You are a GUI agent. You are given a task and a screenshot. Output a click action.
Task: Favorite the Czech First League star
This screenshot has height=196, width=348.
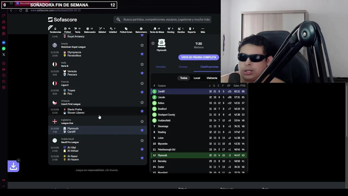(142, 102)
